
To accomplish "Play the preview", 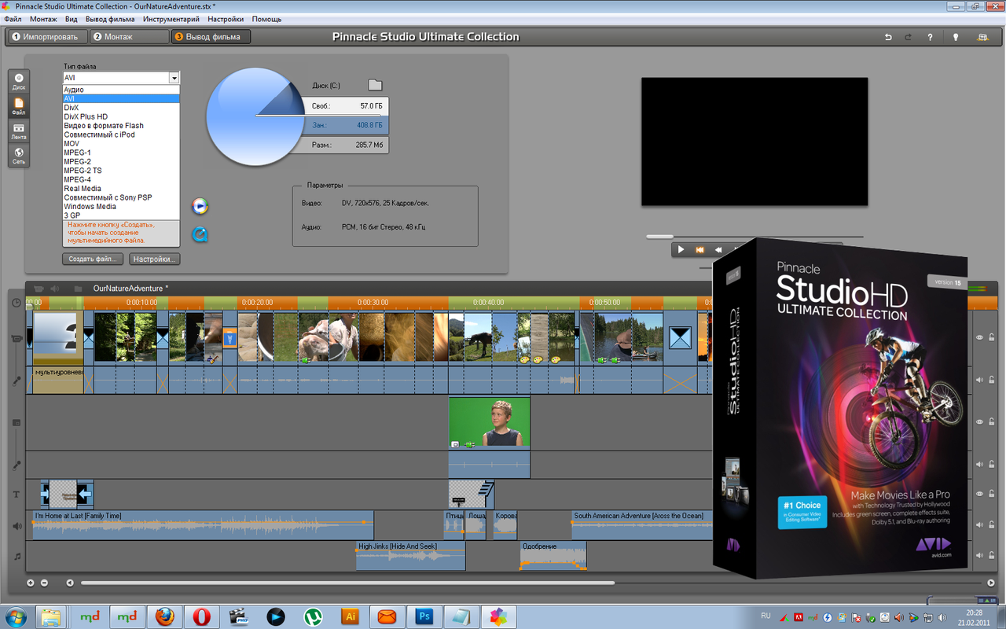I will pyautogui.click(x=681, y=250).
